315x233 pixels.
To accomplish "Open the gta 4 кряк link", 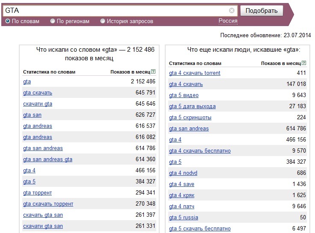I will click(182, 195).
